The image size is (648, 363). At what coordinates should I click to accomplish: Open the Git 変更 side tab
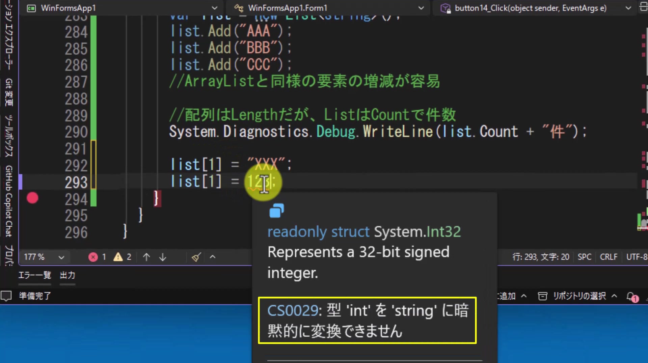tap(9, 92)
